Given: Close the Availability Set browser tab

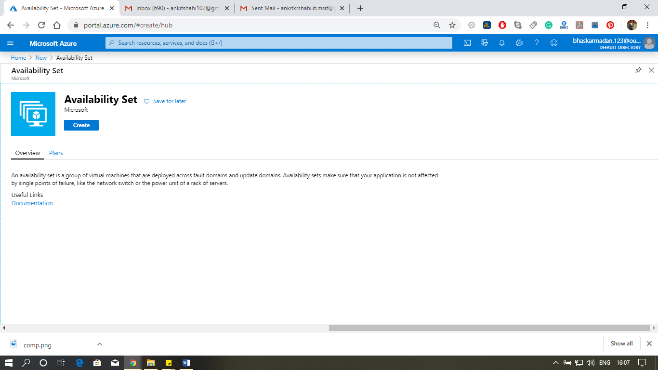Looking at the screenshot, I should 112,8.
